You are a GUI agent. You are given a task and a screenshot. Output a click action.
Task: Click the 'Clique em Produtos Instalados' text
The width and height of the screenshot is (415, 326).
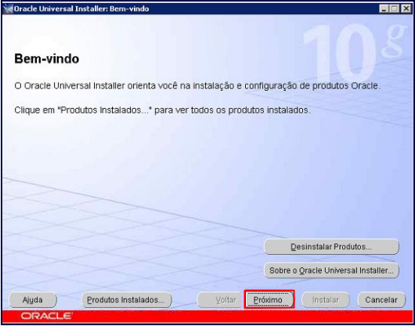tap(162, 110)
